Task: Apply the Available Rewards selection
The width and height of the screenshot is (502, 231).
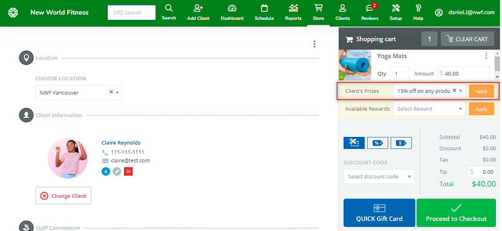Action: pos(481,109)
